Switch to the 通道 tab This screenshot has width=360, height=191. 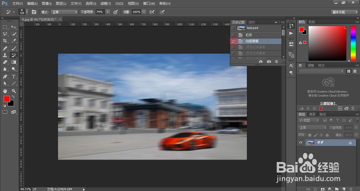[312, 114]
